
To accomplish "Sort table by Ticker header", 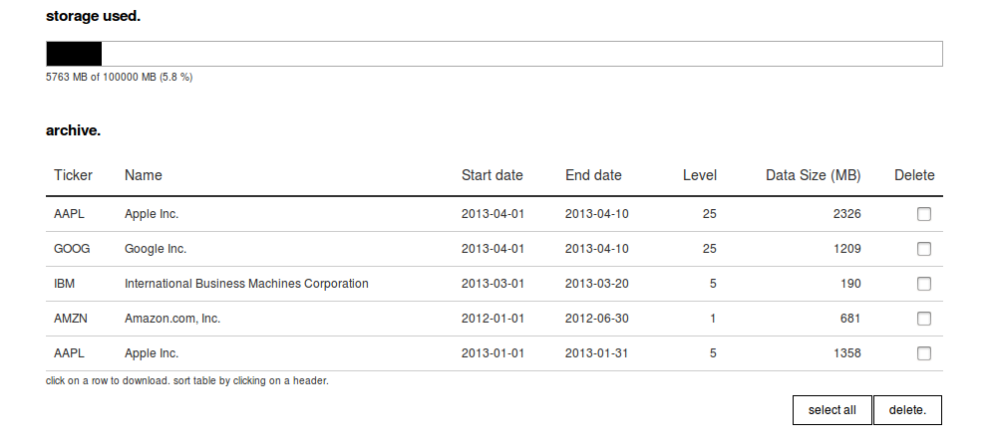I will [x=73, y=175].
